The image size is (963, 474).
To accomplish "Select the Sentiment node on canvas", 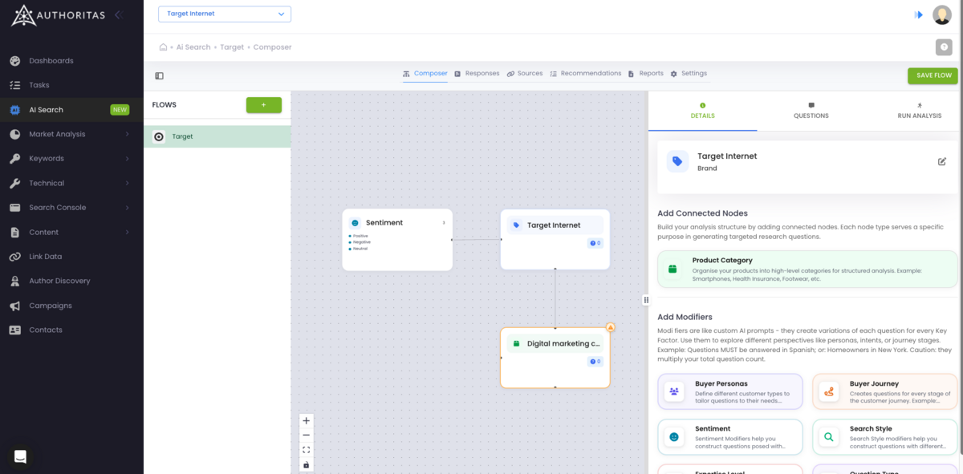I will pyautogui.click(x=397, y=240).
